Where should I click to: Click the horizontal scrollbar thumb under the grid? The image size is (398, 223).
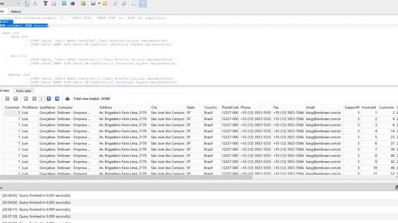pyautogui.click(x=126, y=178)
